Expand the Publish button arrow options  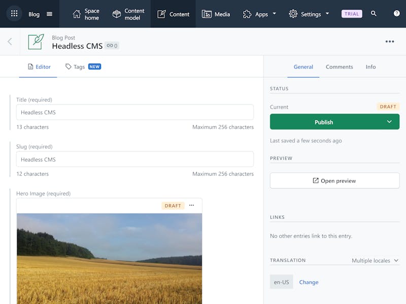coord(389,122)
